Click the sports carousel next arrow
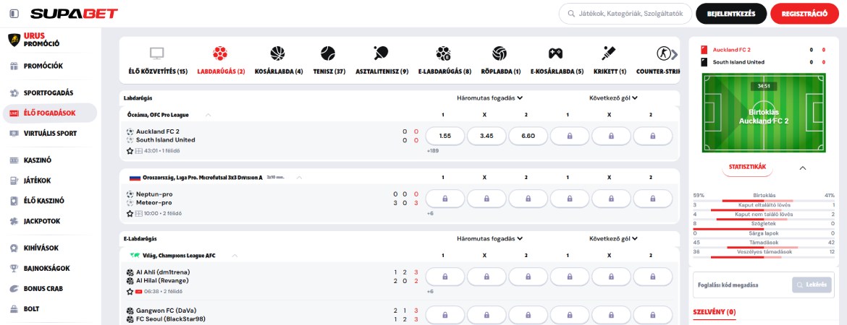Screen dimensions: 847x325 click(674, 54)
